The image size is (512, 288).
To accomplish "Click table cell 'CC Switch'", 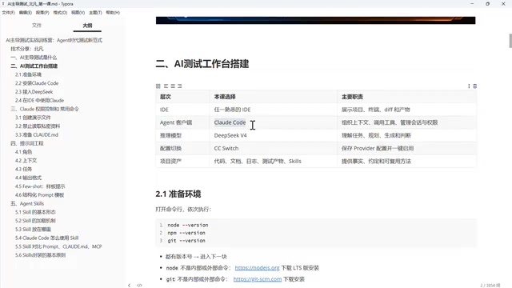I will point(226,148).
